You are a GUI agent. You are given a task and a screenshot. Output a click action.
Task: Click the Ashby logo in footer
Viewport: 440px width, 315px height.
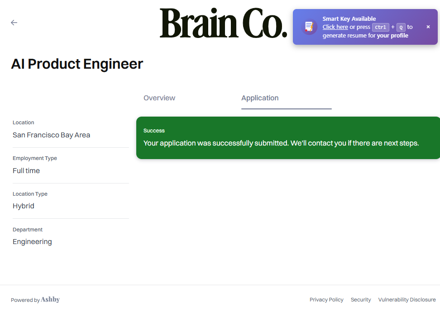click(50, 300)
